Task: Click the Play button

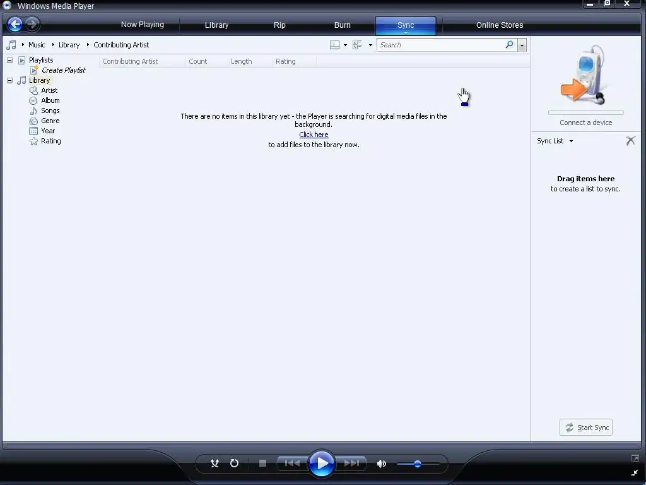Action: pyautogui.click(x=322, y=463)
